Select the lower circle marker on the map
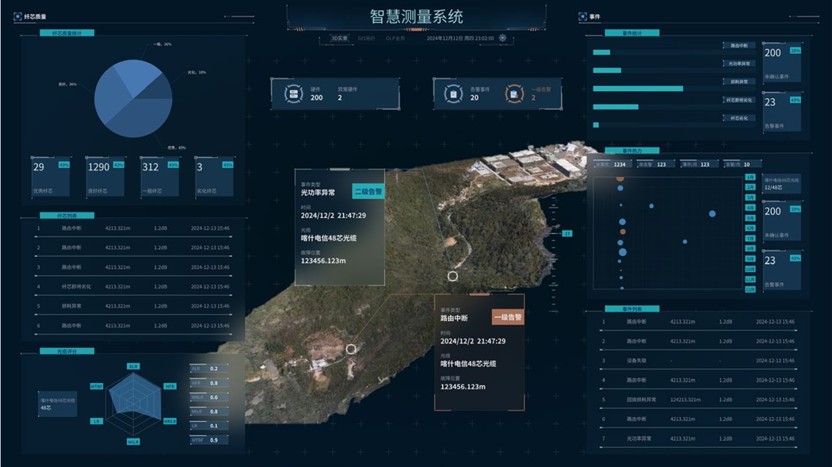 coord(351,348)
